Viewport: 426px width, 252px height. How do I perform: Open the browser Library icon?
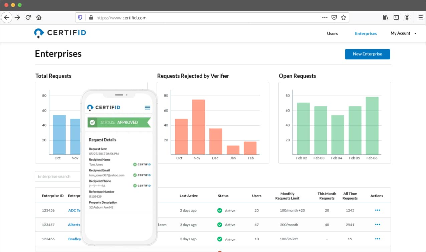(386, 17)
